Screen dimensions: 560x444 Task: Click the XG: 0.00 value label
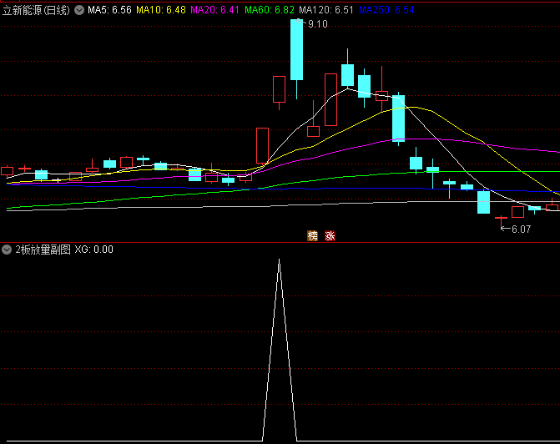pos(94,250)
